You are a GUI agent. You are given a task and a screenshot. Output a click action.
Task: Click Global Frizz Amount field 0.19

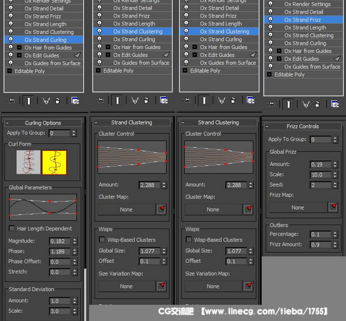[x=321, y=164]
